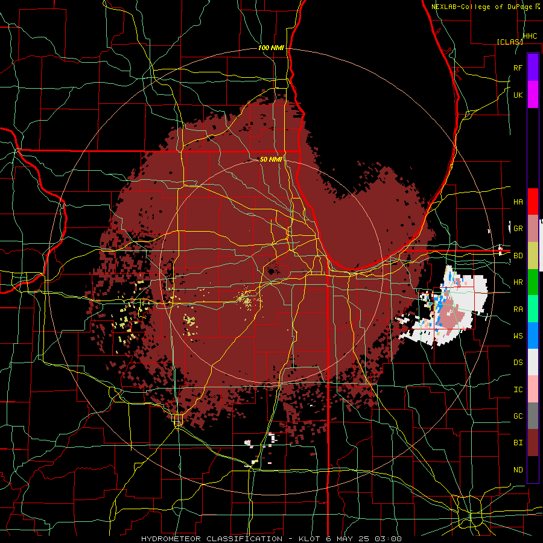
Task: Click the BI legend label
Action: [x=518, y=443]
